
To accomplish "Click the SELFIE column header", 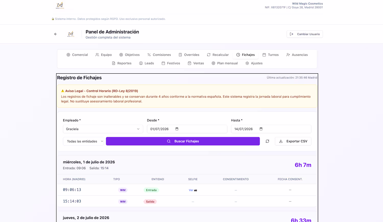I will pyautogui.click(x=193, y=179).
